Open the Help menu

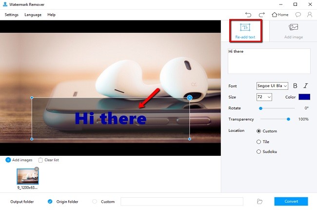pyautogui.click(x=51, y=15)
